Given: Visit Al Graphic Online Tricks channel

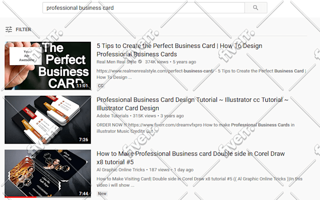Looking at the screenshot, I should point(120,169).
